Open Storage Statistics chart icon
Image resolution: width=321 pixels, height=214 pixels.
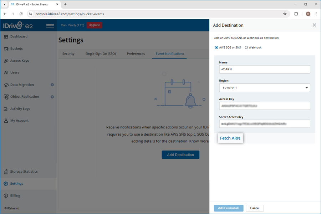6,172
